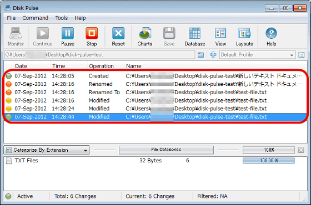
Task: Open the Database toolbar icon
Action: point(194,33)
